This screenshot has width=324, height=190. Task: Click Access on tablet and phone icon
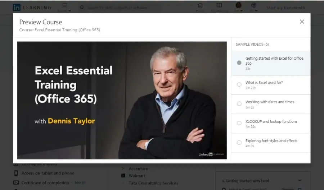point(16,173)
